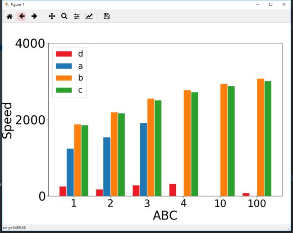Viewport: 293px width, 233px height.
Task: Click the 'ABC' x-axis label
Action: coord(165,215)
